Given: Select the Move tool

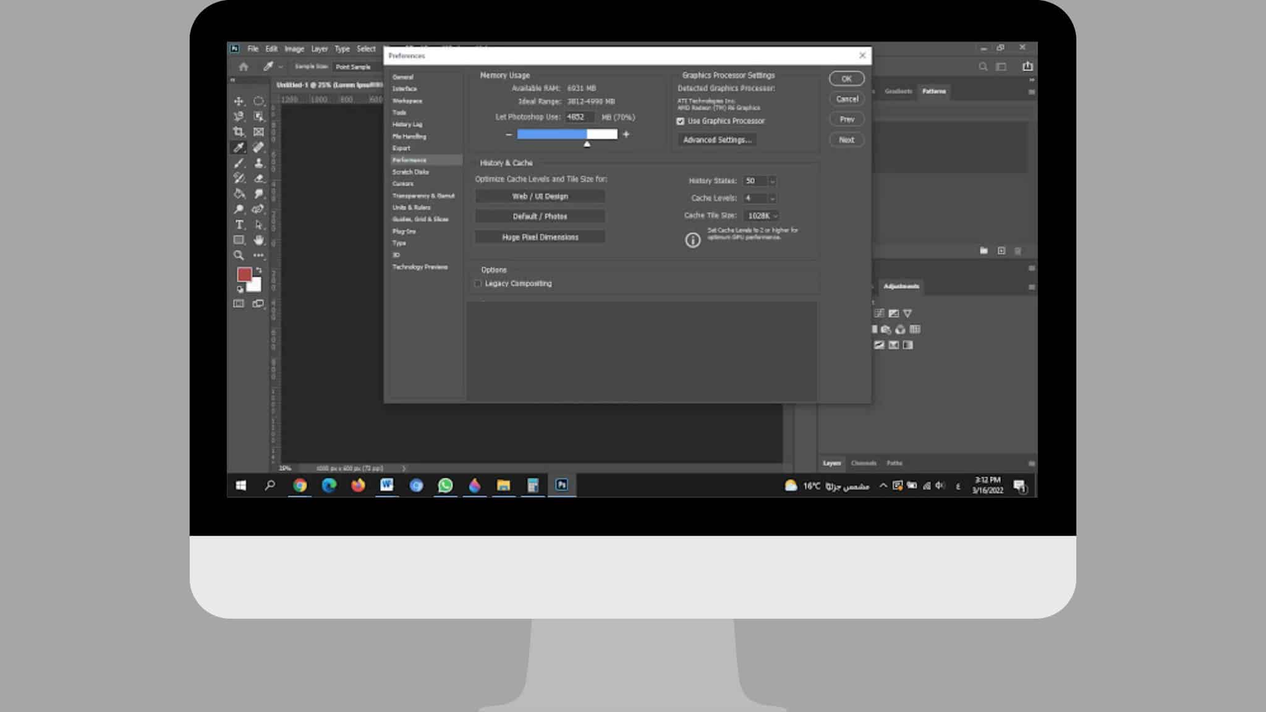Looking at the screenshot, I should [239, 101].
